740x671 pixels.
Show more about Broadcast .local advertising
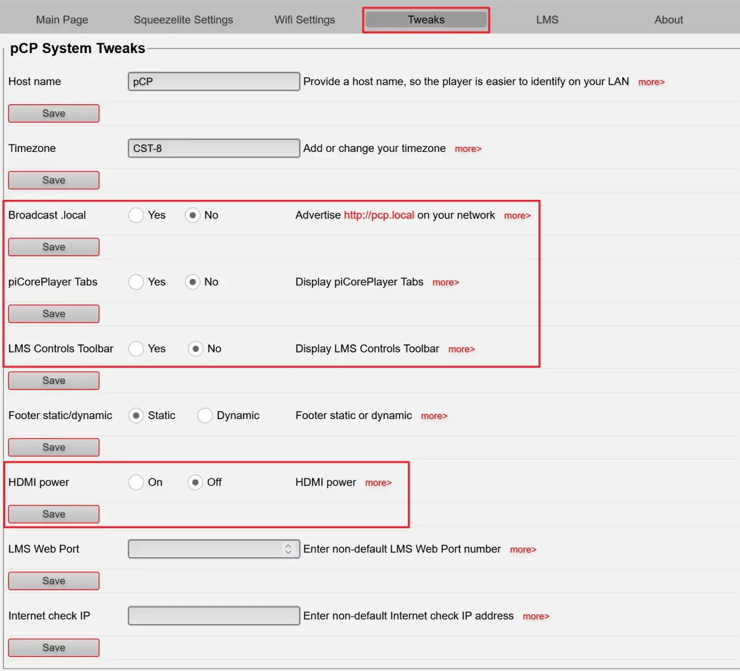pos(517,215)
